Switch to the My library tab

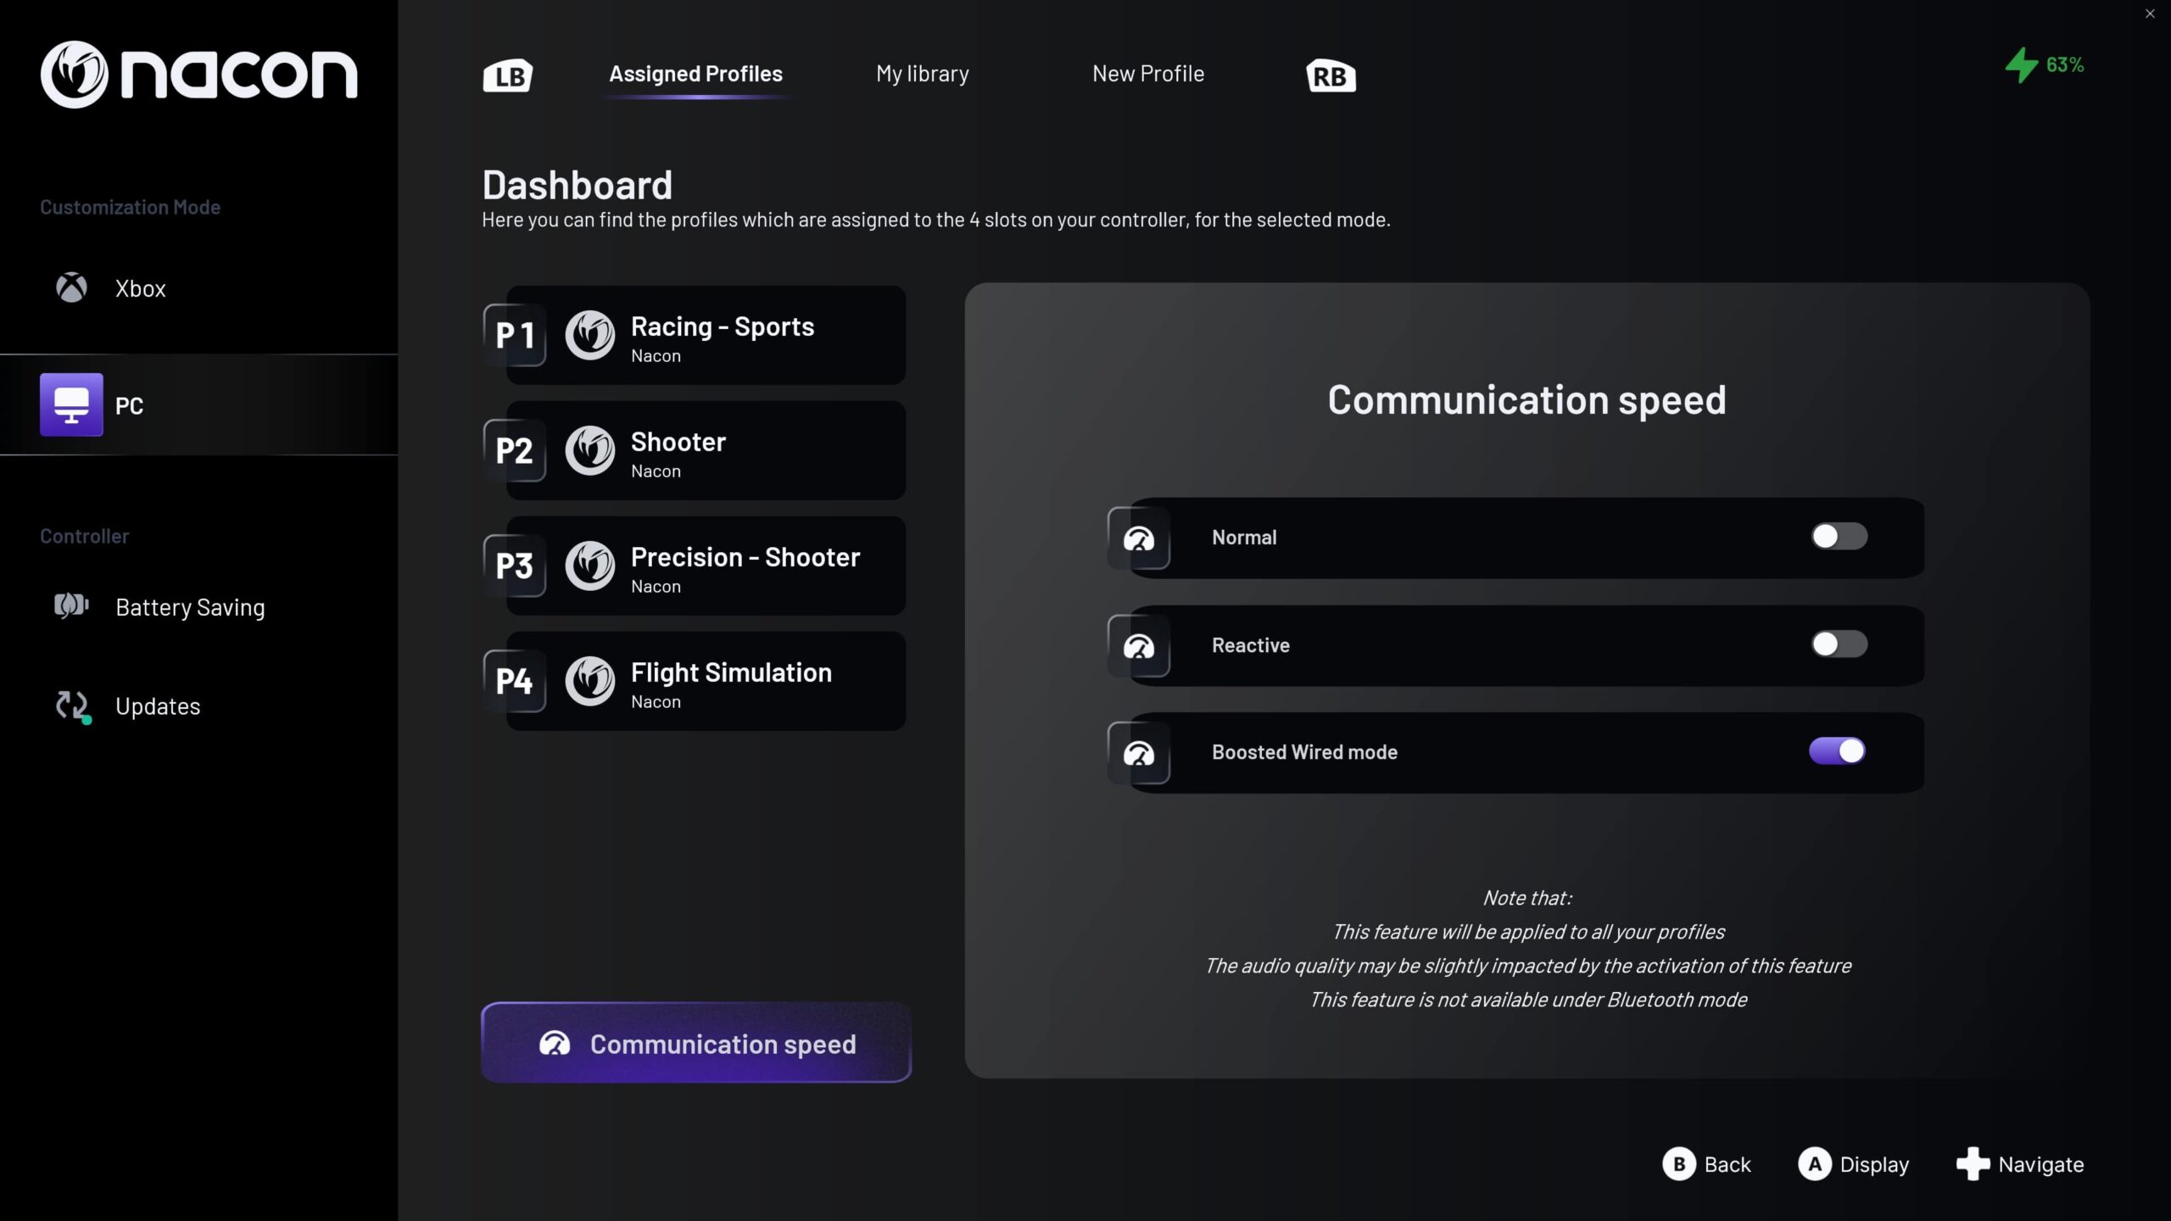pyautogui.click(x=922, y=74)
